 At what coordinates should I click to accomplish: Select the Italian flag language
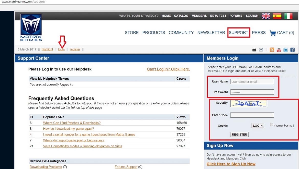[288, 16]
